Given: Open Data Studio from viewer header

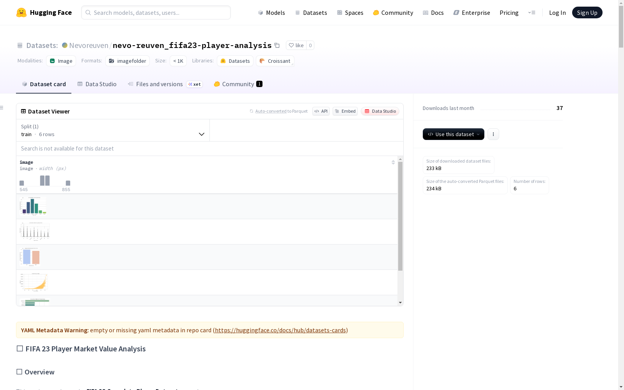Looking at the screenshot, I should (x=380, y=111).
